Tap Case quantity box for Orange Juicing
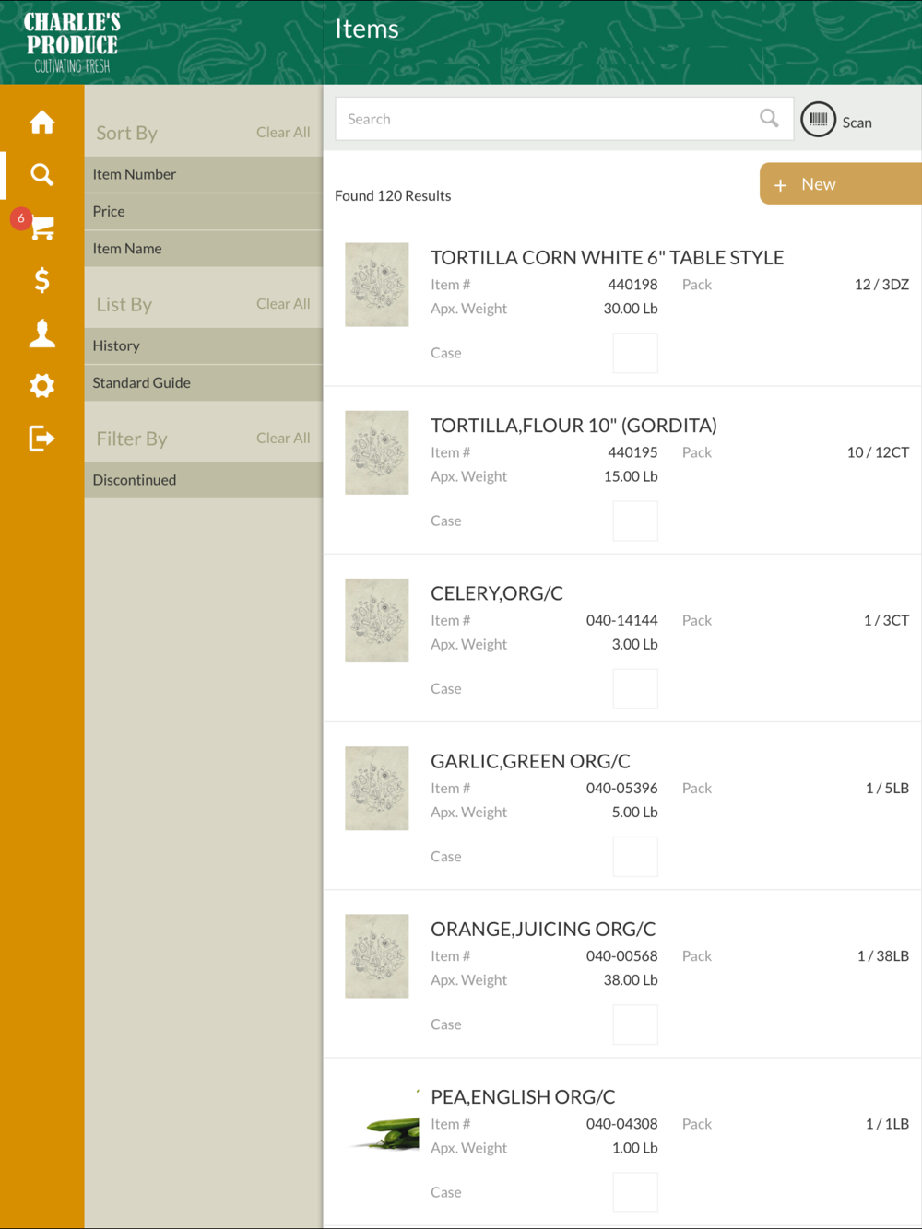The height and width of the screenshot is (1229, 922). point(635,1024)
